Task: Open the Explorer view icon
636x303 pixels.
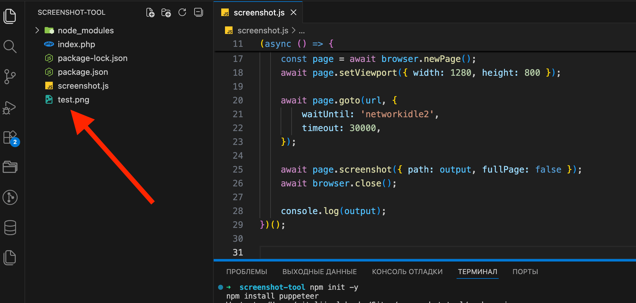Action: click(x=10, y=16)
